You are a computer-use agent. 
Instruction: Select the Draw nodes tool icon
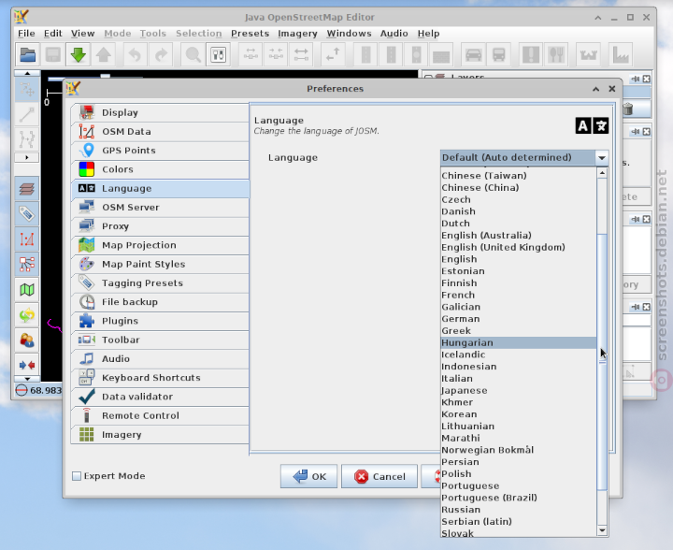click(26, 115)
